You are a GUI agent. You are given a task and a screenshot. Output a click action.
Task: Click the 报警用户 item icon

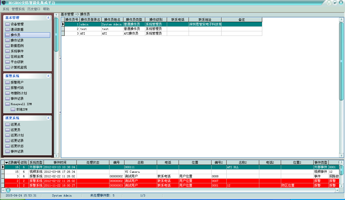click(8, 82)
